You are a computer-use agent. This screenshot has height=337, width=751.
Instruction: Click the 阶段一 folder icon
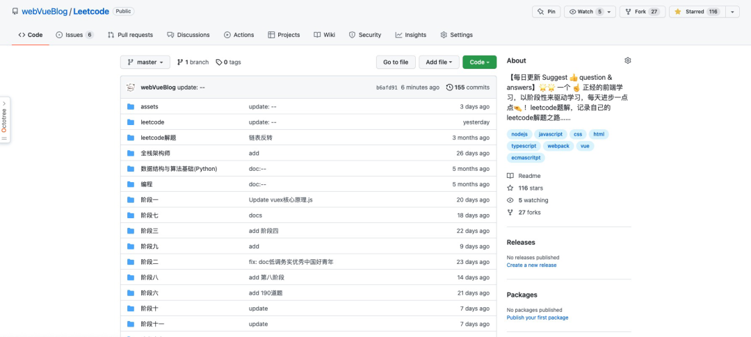(130, 199)
